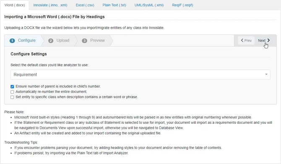Viewport: 281px width, 164px height.
Task: Open the Plain Text (.txt) tab
Action: pyautogui.click(x=114, y=5)
